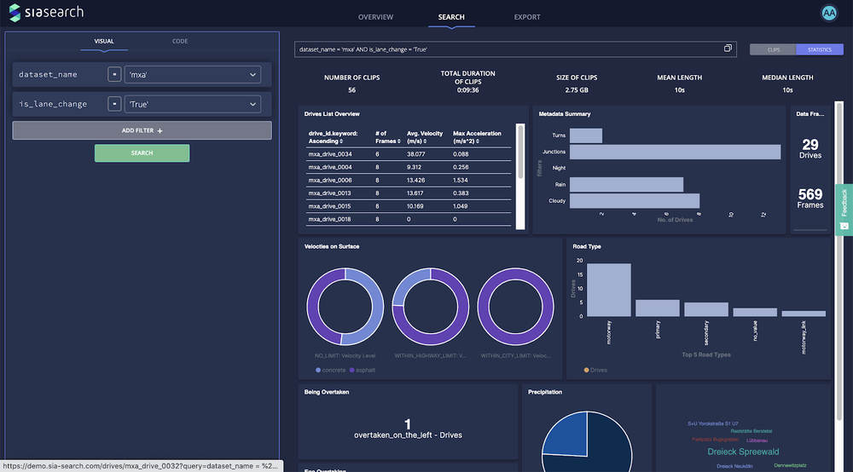
Task: Open drive mxa_drive_0018 row
Action: [409, 220]
